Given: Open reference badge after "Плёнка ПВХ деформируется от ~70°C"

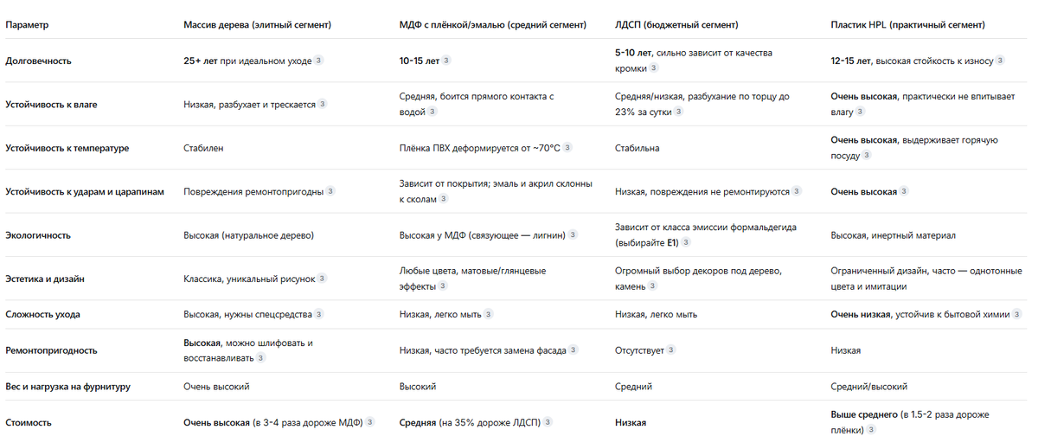Looking at the screenshot, I should [567, 148].
